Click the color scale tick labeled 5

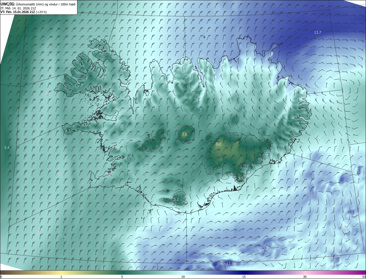coord(122,277)
